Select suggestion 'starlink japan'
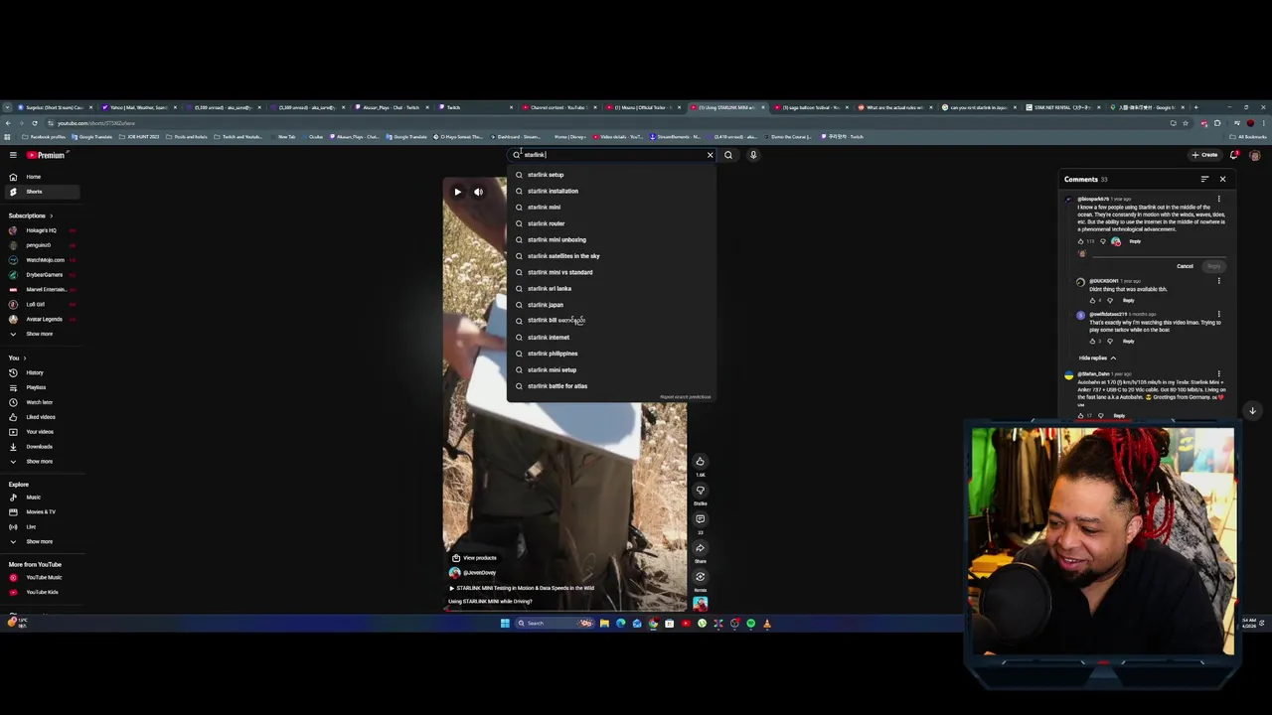1272x715 pixels. 609,305
